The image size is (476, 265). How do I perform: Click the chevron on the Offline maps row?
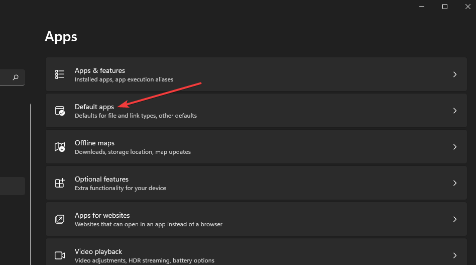pyautogui.click(x=454, y=147)
